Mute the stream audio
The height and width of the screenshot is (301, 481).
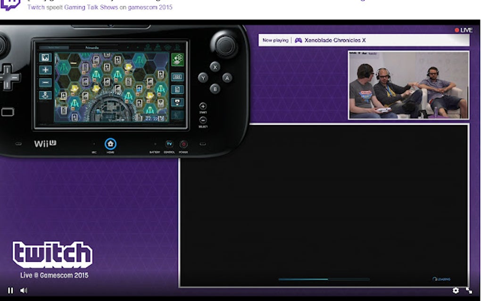(24, 290)
